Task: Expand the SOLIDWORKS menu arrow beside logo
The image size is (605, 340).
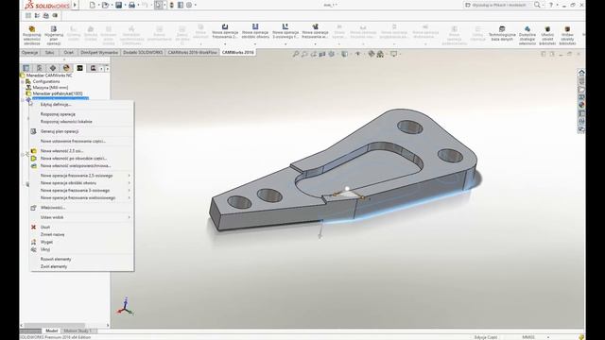Action: [75, 5]
